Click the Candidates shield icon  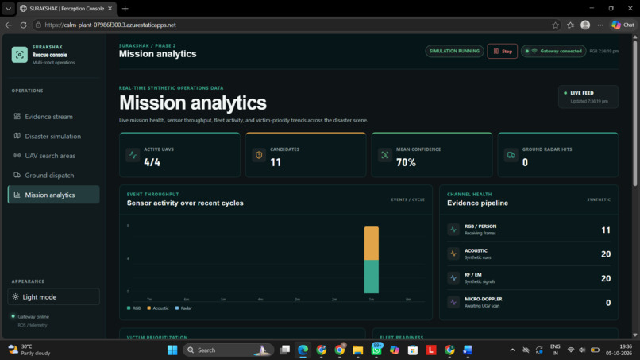(x=259, y=155)
